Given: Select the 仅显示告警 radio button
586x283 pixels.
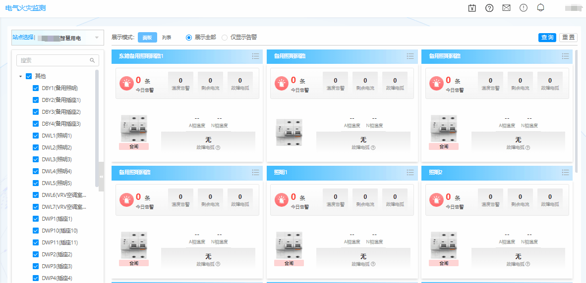Looking at the screenshot, I should 225,38.
